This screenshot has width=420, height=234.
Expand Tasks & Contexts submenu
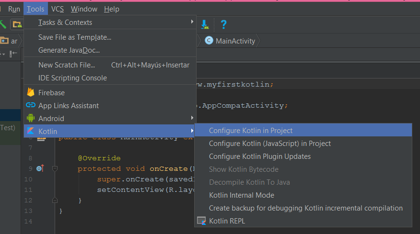(x=110, y=22)
